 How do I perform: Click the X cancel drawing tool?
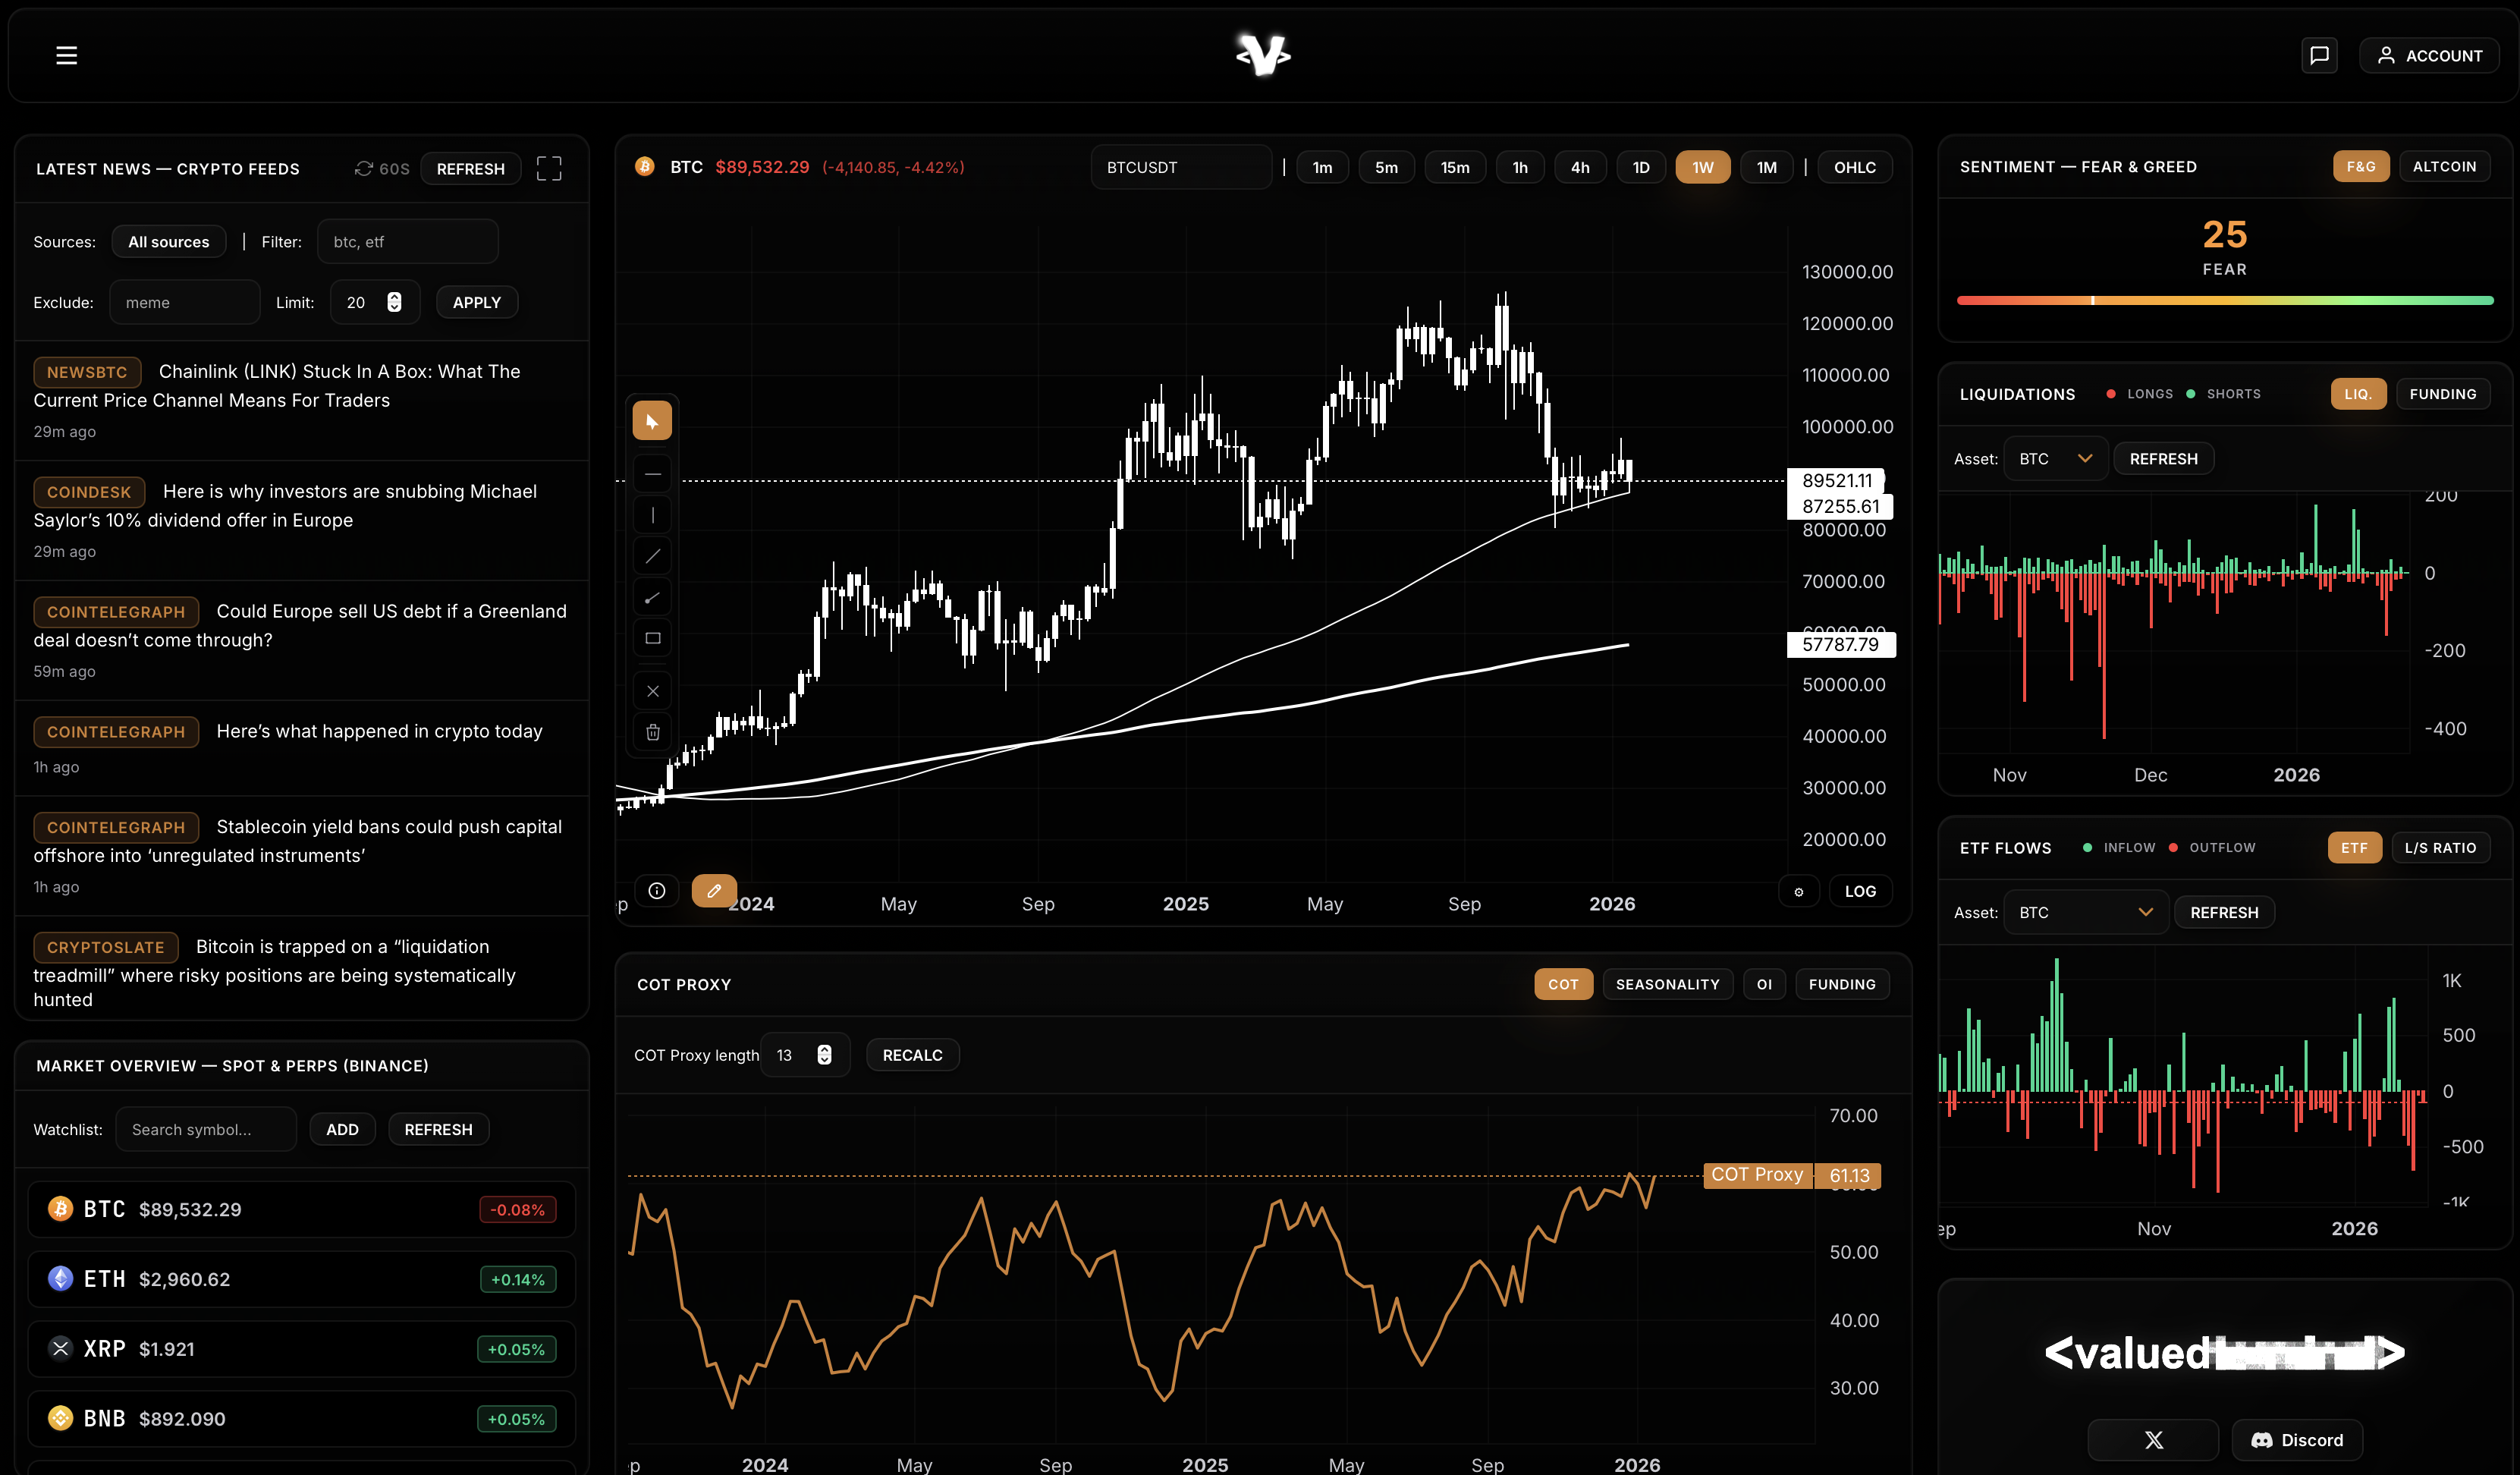click(652, 691)
